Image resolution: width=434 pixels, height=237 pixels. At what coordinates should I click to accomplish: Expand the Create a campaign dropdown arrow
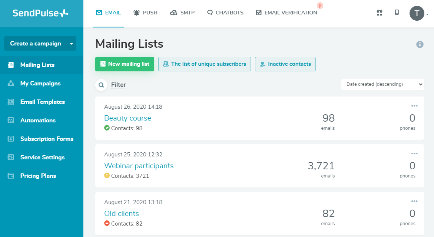tap(72, 44)
